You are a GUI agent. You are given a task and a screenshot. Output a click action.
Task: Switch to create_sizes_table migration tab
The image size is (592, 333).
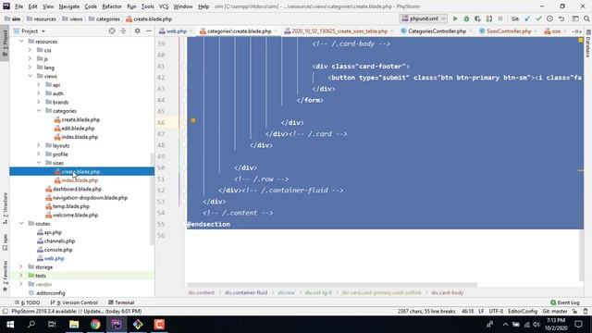tap(339, 31)
